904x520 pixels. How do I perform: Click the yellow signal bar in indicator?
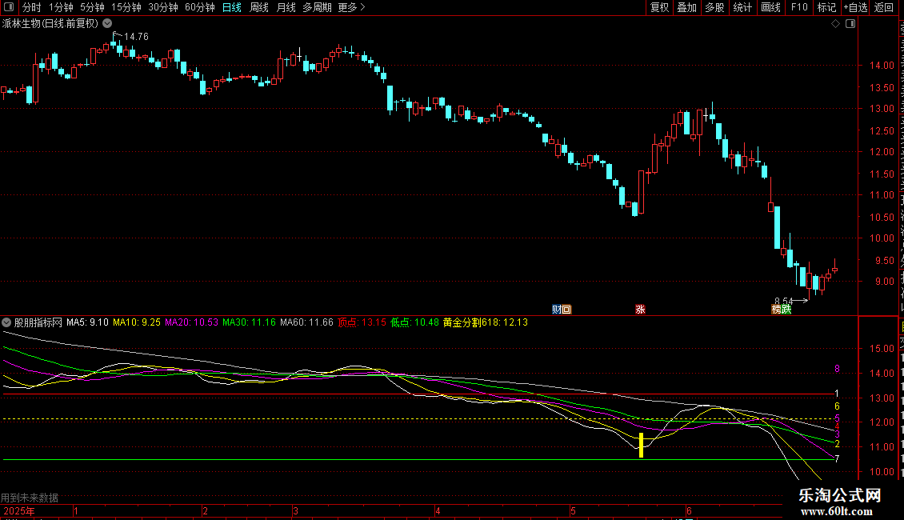641,445
